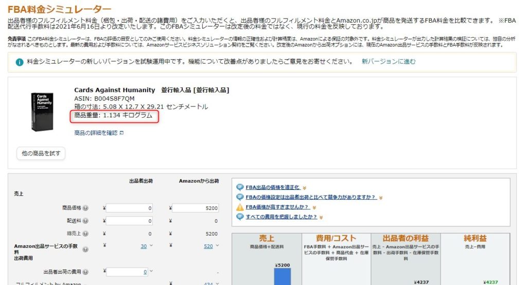Click the 出品者出荷の費用 input field

click(x=128, y=272)
